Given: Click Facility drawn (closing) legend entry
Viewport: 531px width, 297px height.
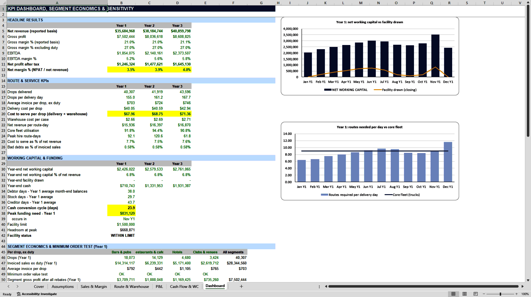Looking at the screenshot, I should (x=395, y=90).
